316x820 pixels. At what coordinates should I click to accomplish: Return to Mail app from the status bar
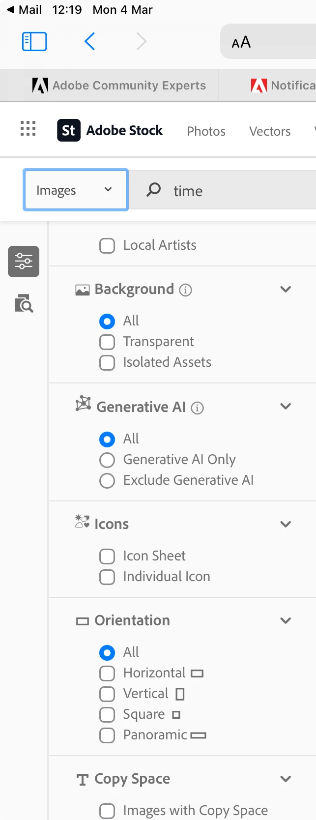click(x=24, y=10)
